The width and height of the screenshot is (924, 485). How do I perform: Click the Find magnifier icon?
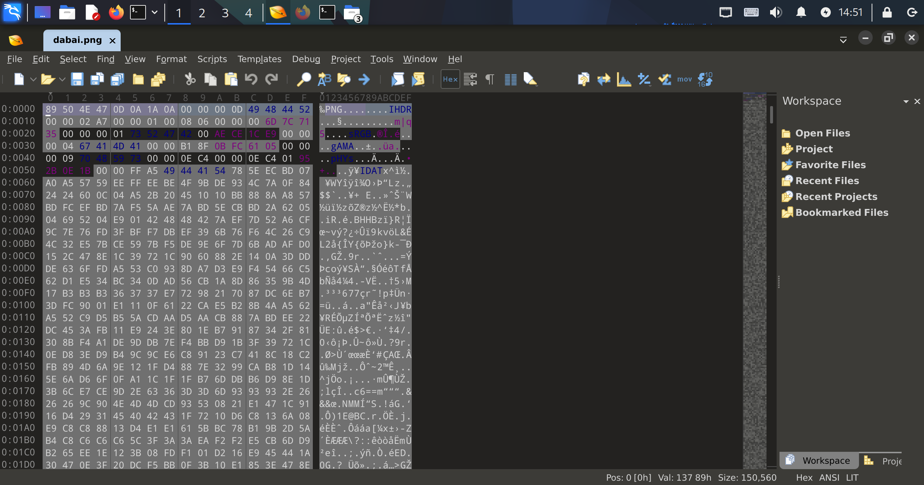pyautogui.click(x=304, y=79)
